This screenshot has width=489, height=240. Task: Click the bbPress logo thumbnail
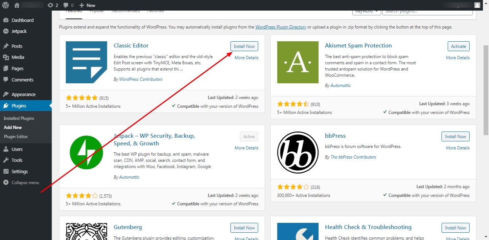click(298, 152)
